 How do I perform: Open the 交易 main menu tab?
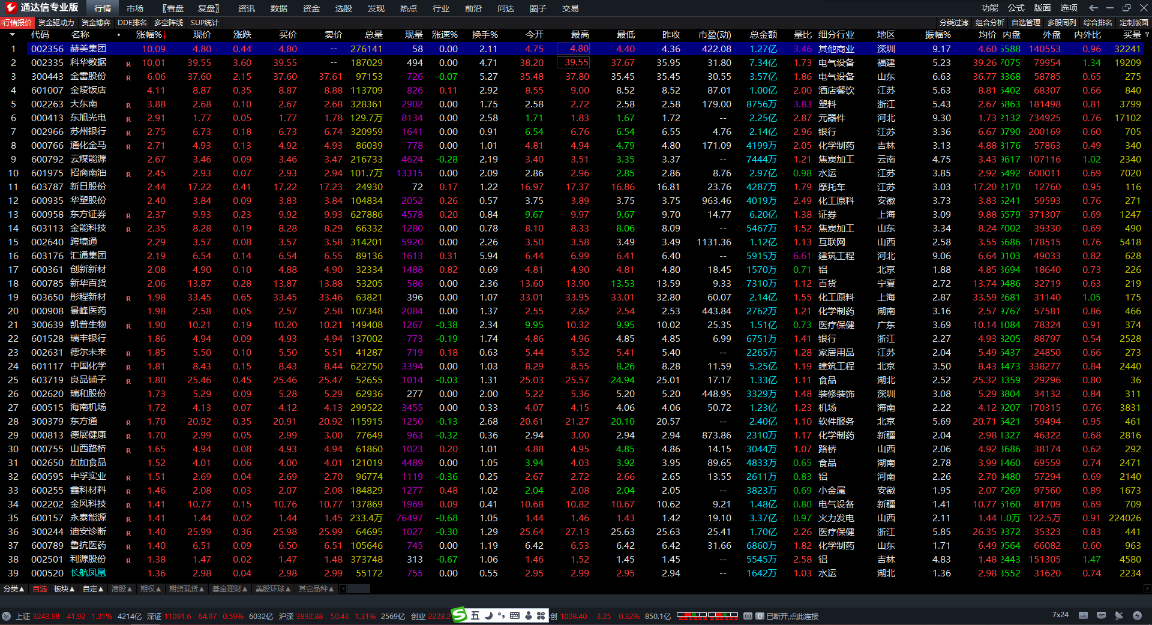tap(571, 8)
